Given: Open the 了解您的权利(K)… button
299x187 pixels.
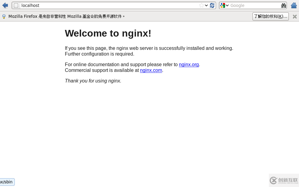Looking at the screenshot, I should pos(270,16).
